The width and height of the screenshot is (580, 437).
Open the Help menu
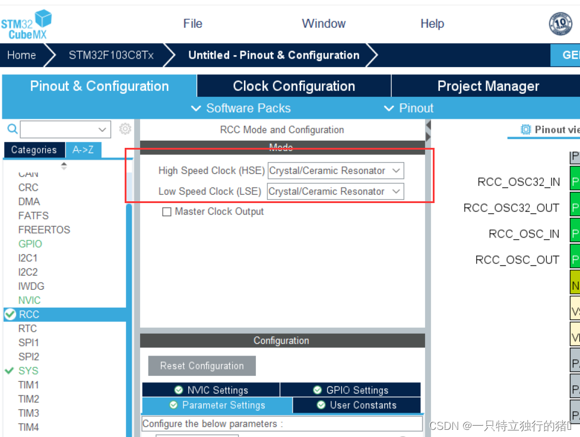click(x=432, y=24)
